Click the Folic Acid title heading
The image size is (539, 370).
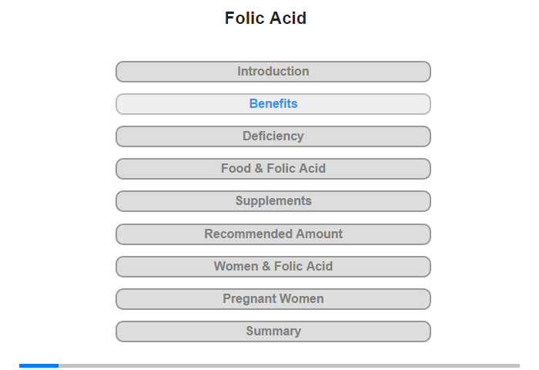266,18
